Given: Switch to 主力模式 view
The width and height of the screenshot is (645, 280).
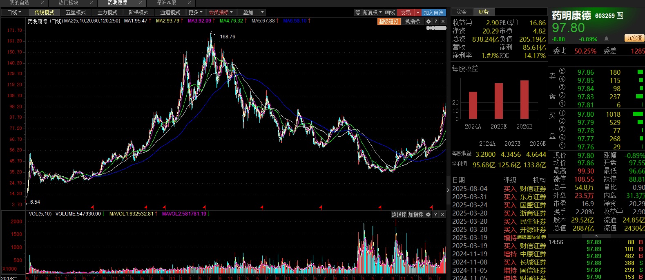Looking at the screenshot, I should pos(107,13).
